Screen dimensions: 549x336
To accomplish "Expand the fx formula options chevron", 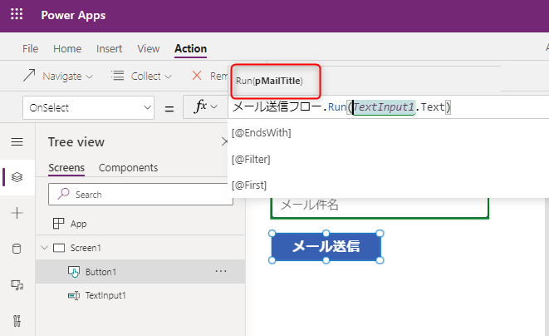I will pos(214,106).
